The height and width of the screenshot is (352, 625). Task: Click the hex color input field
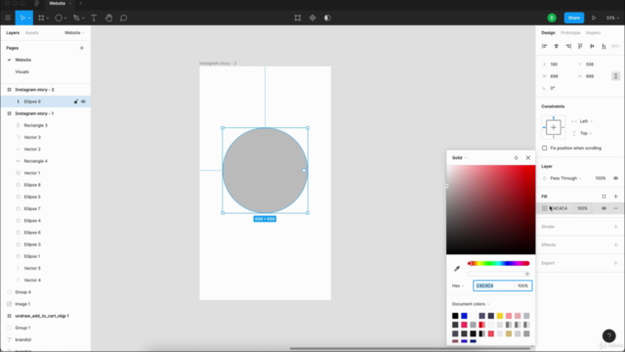pyautogui.click(x=494, y=286)
